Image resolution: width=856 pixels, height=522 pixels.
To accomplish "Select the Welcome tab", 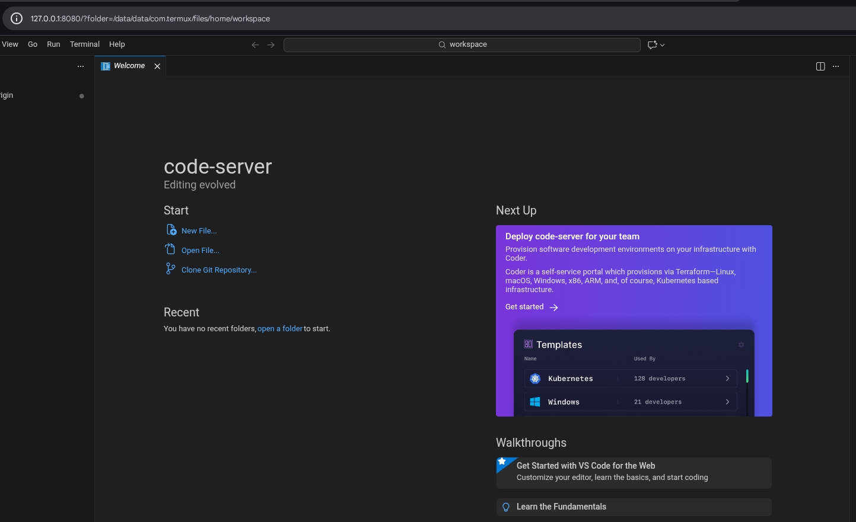I will coord(130,66).
